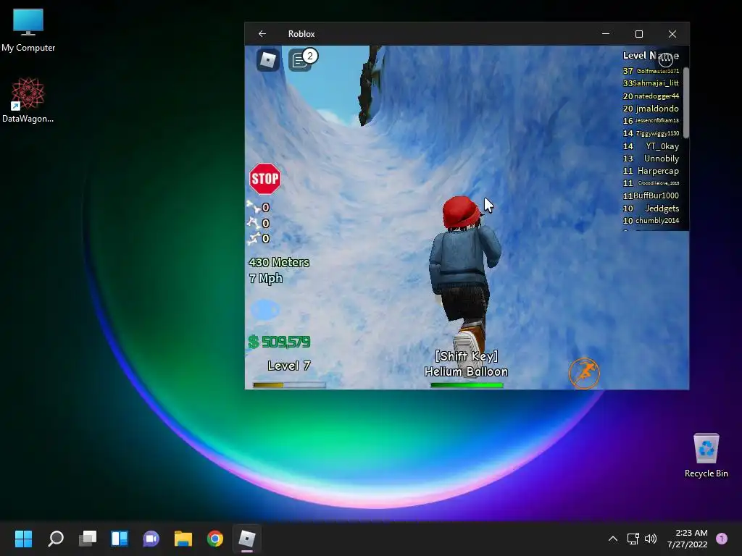This screenshot has height=556, width=742.
Task: Select player Jeddgets in leaderboard
Action: point(651,208)
